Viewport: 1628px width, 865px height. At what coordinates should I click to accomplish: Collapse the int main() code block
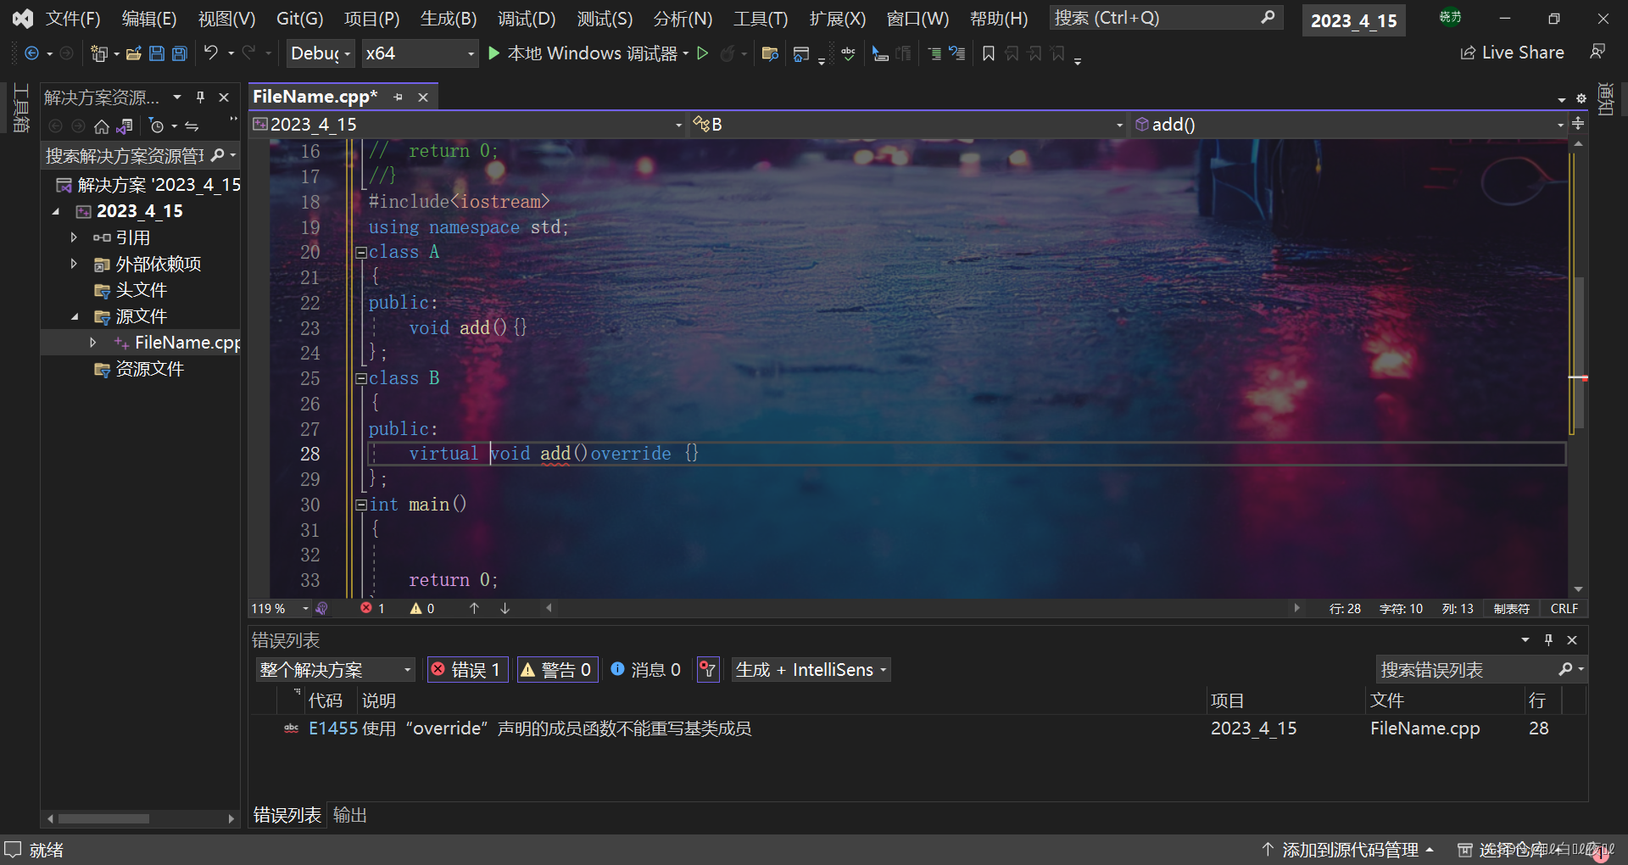click(361, 505)
